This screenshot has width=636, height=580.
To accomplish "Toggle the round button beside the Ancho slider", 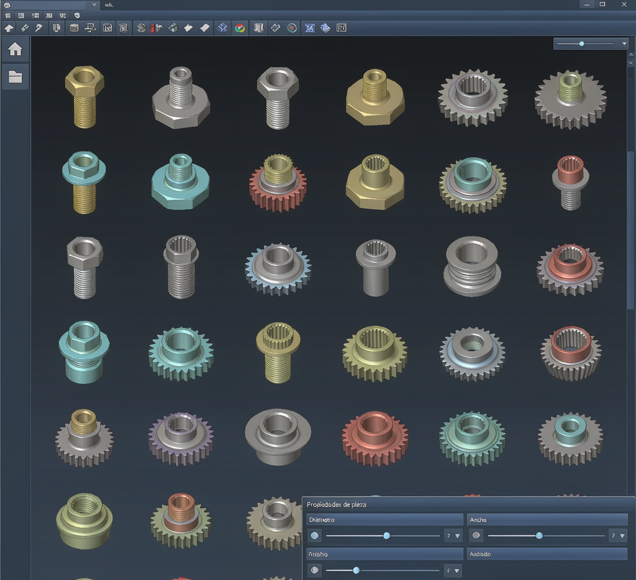I will [476, 536].
